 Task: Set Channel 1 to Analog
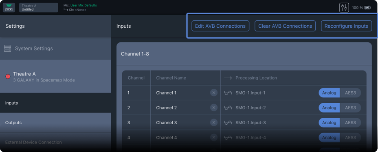329,93
